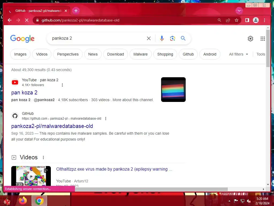Go back using the browser back arrow
This screenshot has height=206, width=274.
pyautogui.click(x=10, y=20)
